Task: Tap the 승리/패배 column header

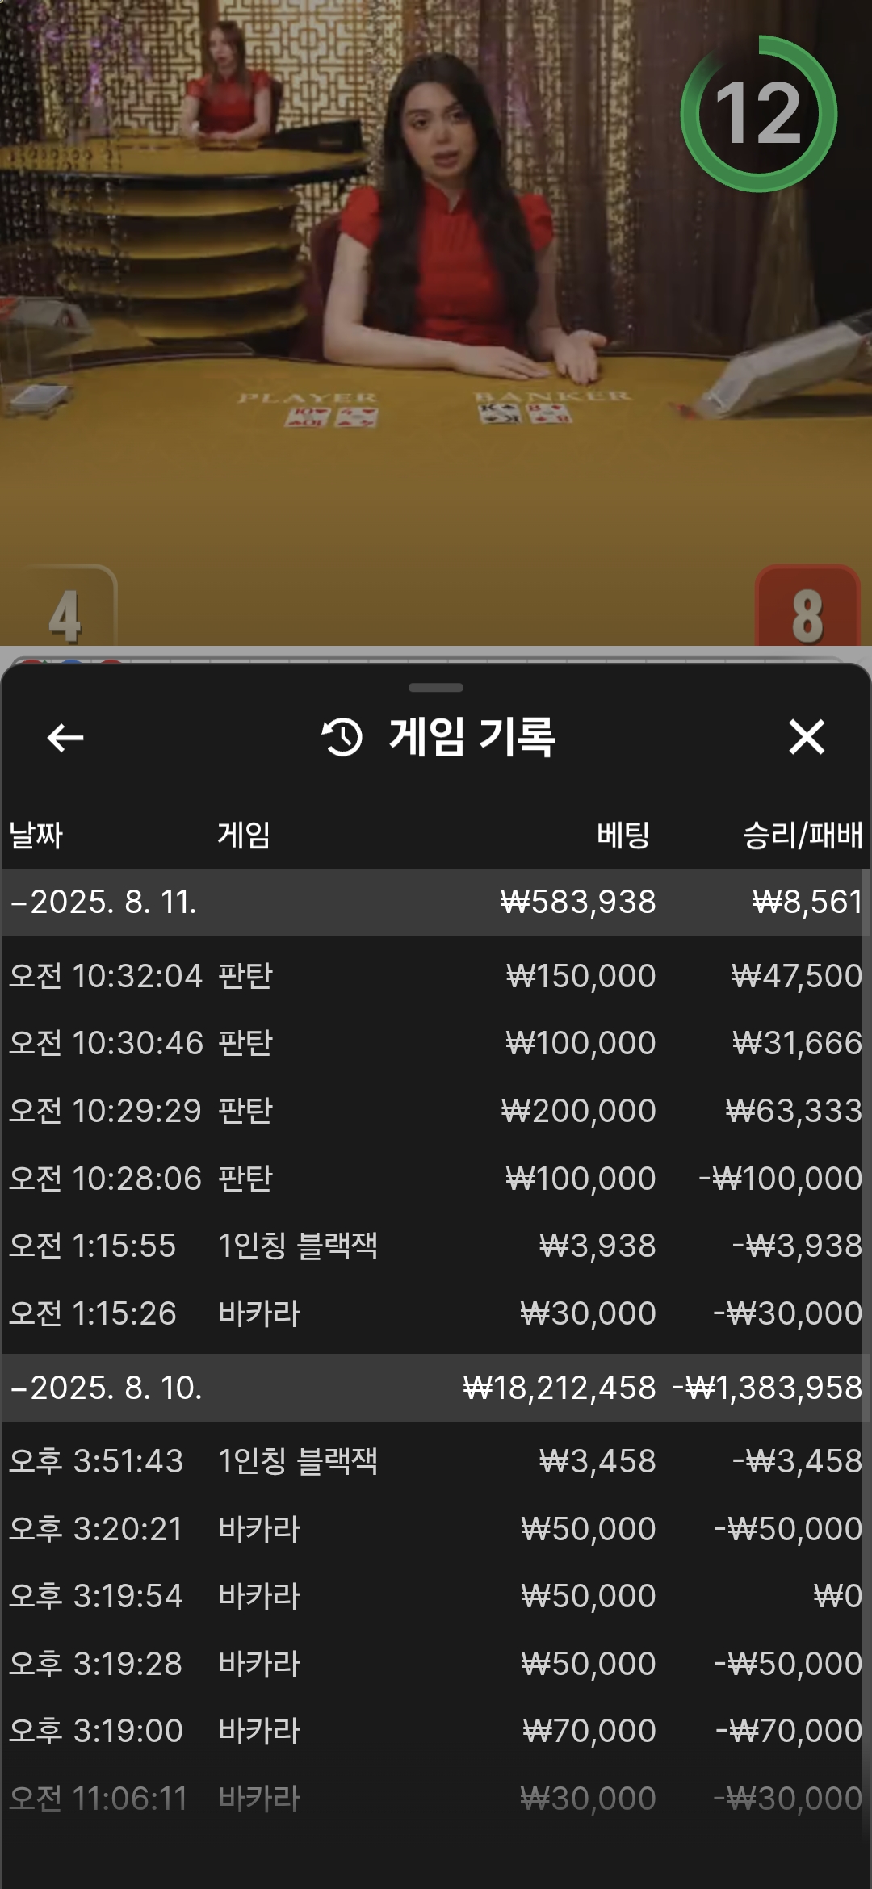Action: [802, 835]
